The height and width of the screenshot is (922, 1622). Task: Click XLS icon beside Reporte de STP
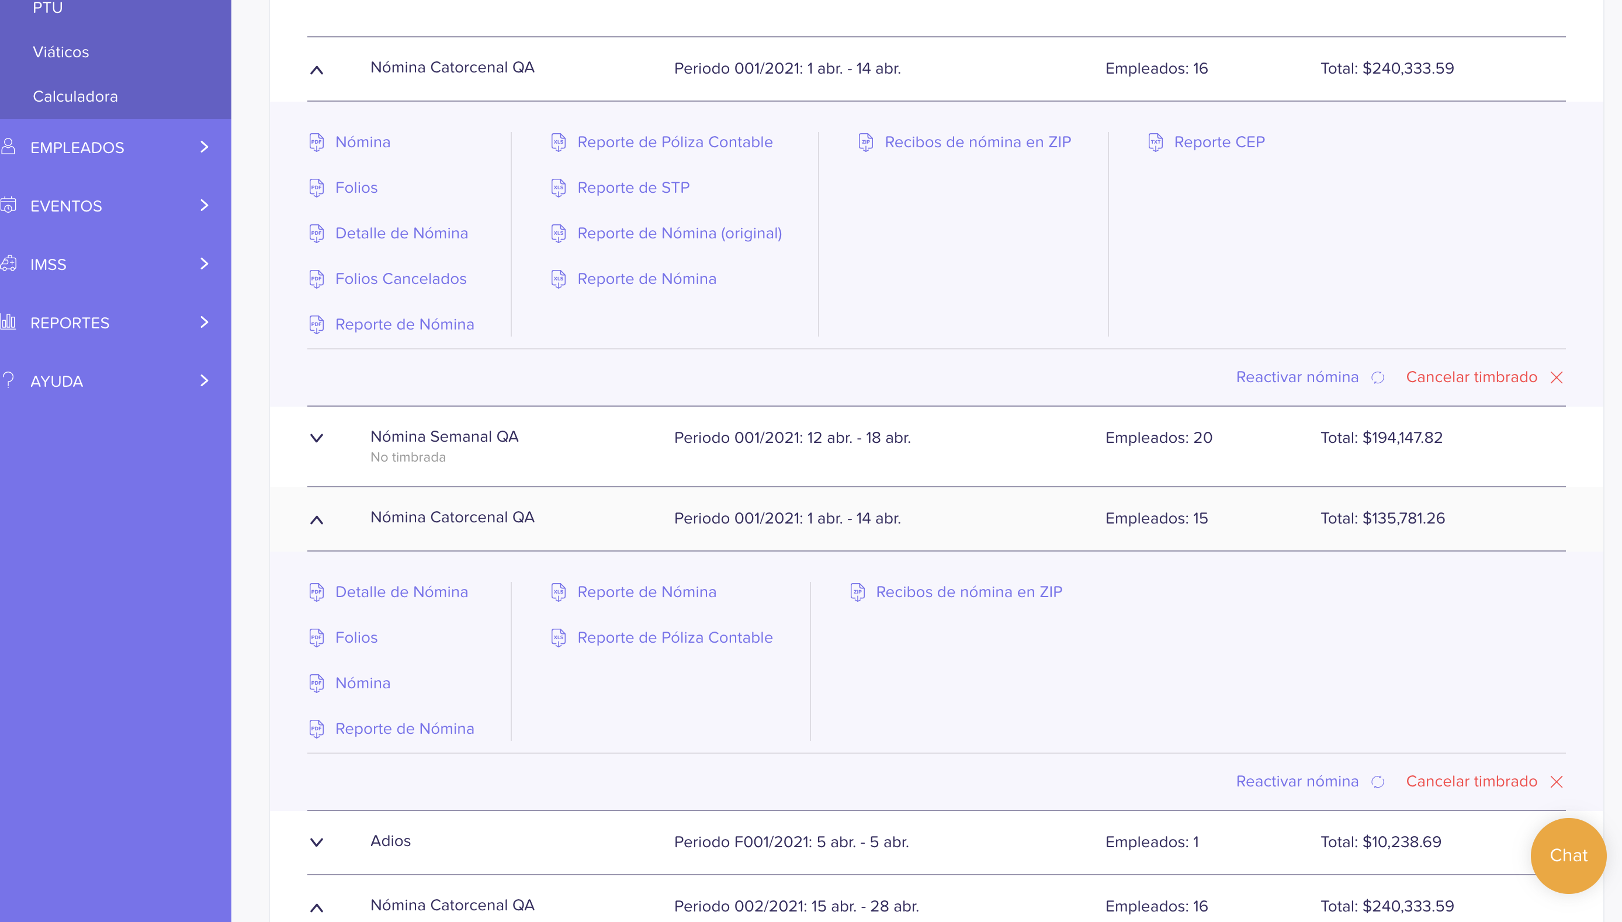[x=559, y=188]
